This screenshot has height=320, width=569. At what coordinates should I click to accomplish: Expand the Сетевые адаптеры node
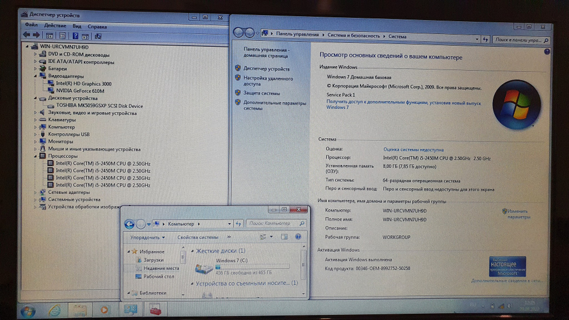click(x=35, y=192)
